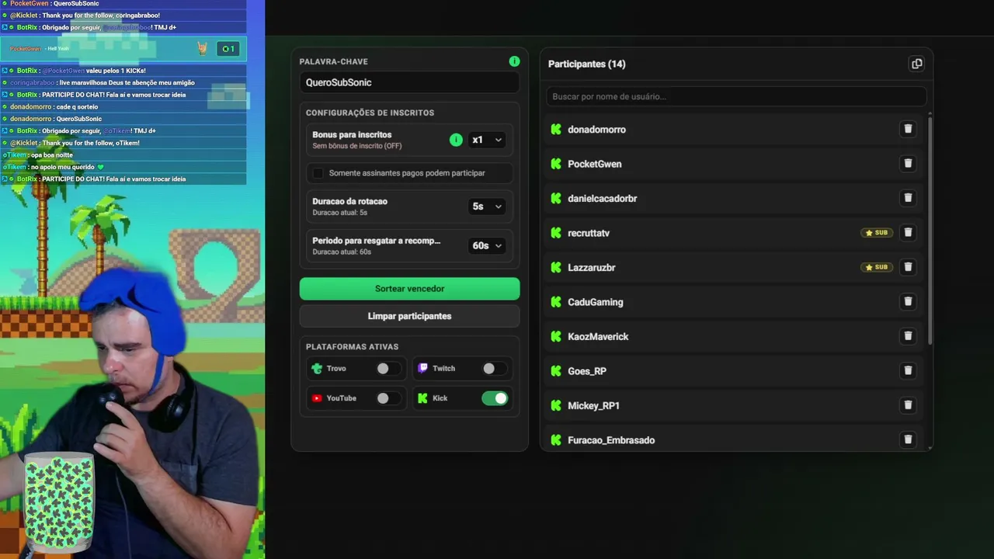Image resolution: width=994 pixels, height=559 pixels.
Task: Select participant name Furacao_Embrasado
Action: (x=611, y=440)
